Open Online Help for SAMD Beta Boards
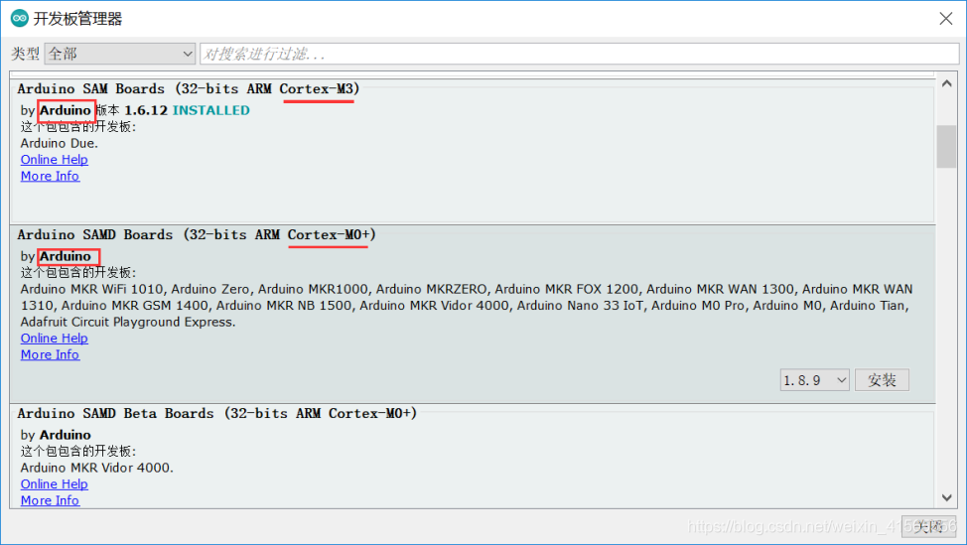This screenshot has height=545, width=967. pos(55,484)
